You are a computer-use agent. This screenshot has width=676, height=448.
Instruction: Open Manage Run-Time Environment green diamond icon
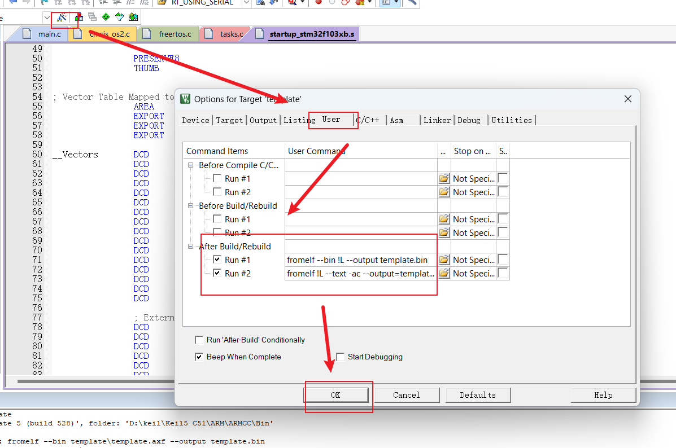point(106,17)
